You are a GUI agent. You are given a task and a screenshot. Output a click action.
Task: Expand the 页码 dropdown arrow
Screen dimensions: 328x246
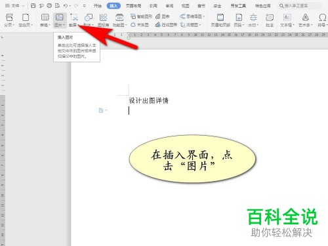click(243, 25)
